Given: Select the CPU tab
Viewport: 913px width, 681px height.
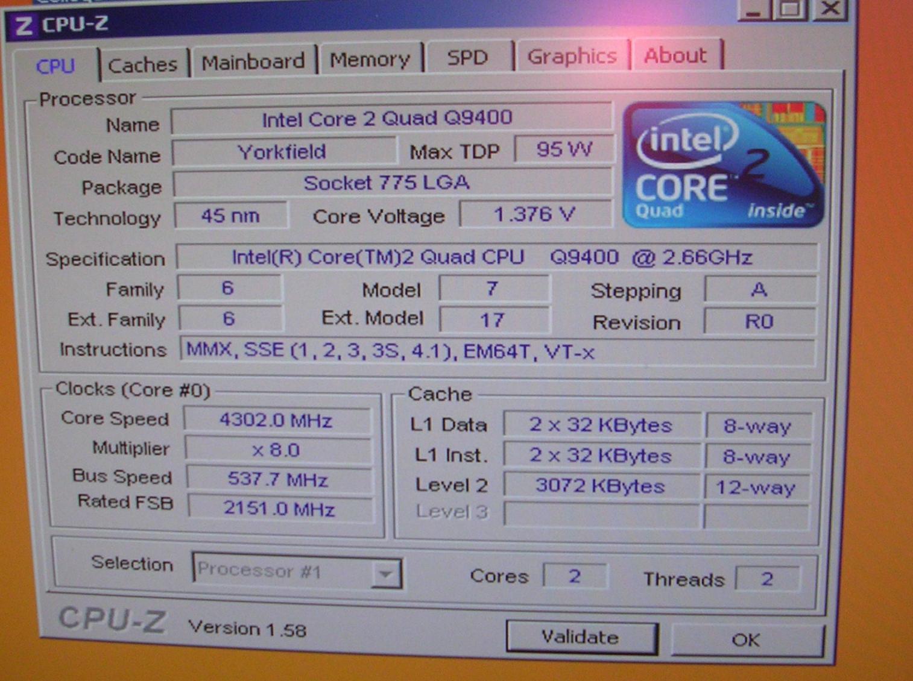Looking at the screenshot, I should coord(55,66).
